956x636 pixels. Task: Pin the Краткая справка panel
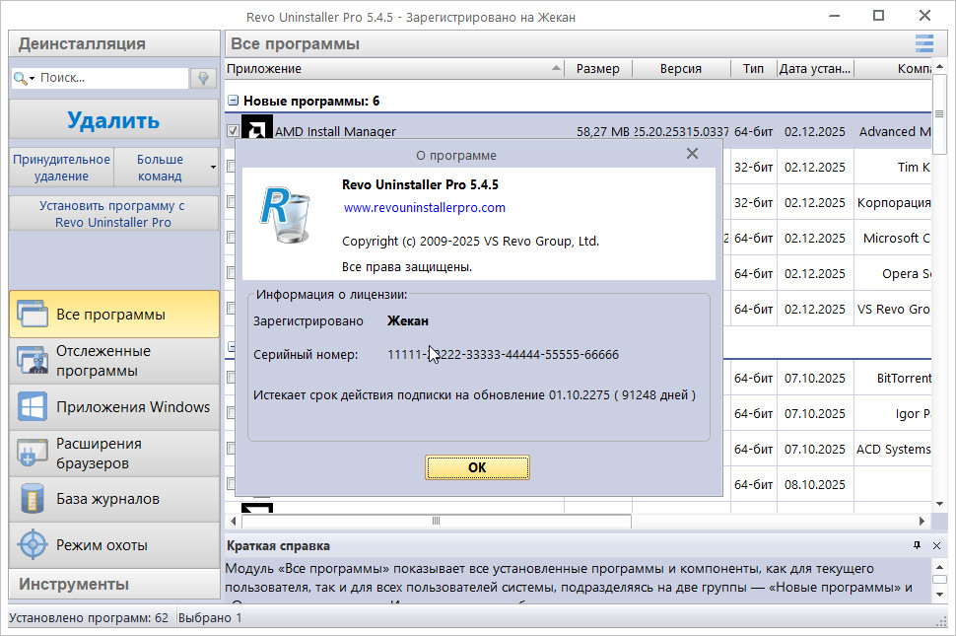[x=916, y=545]
